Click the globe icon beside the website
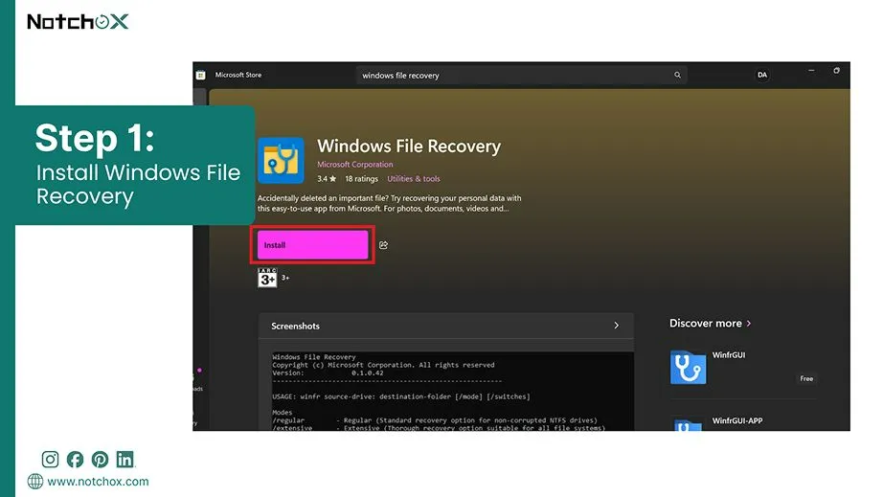This screenshot has height=497, width=883. (34, 482)
